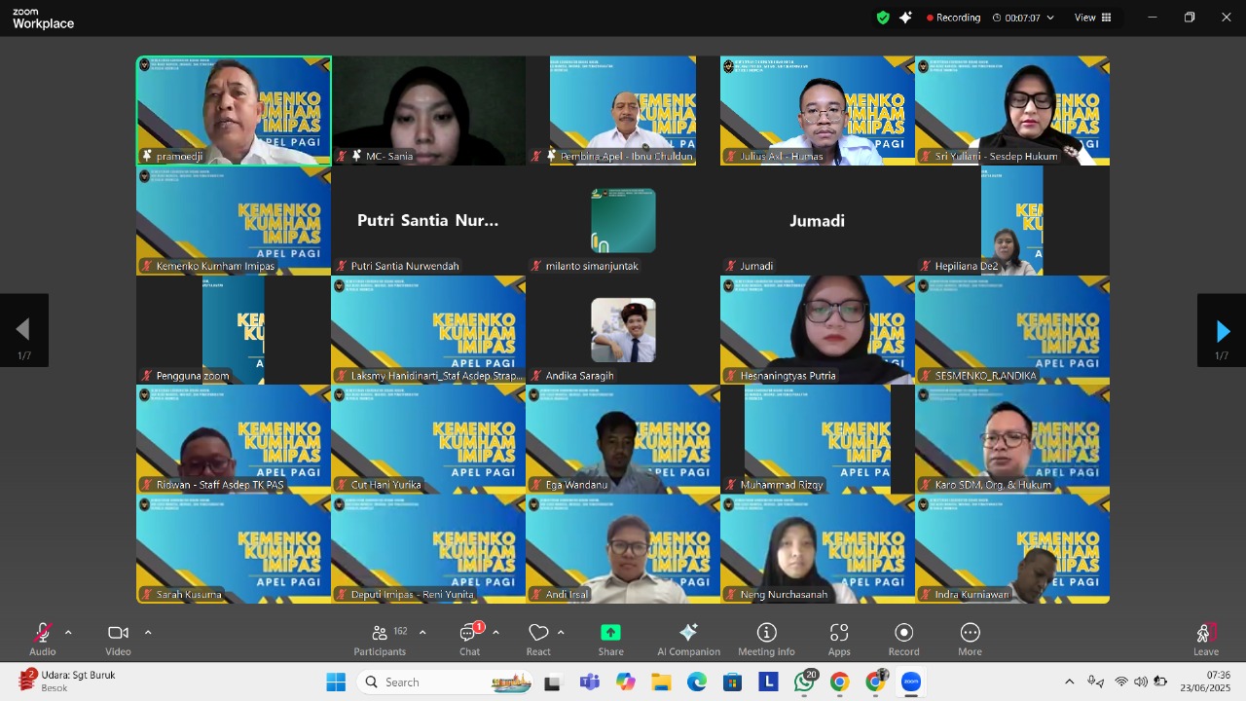The height and width of the screenshot is (701, 1246).
Task: Open AI Companion
Action: tap(688, 639)
